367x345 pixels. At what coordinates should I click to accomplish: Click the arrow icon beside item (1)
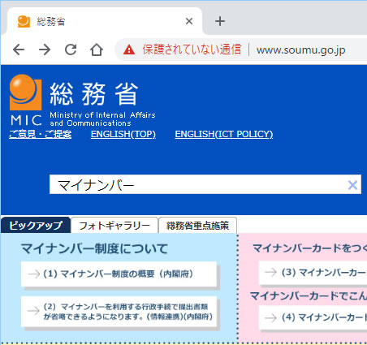[x=34, y=274]
